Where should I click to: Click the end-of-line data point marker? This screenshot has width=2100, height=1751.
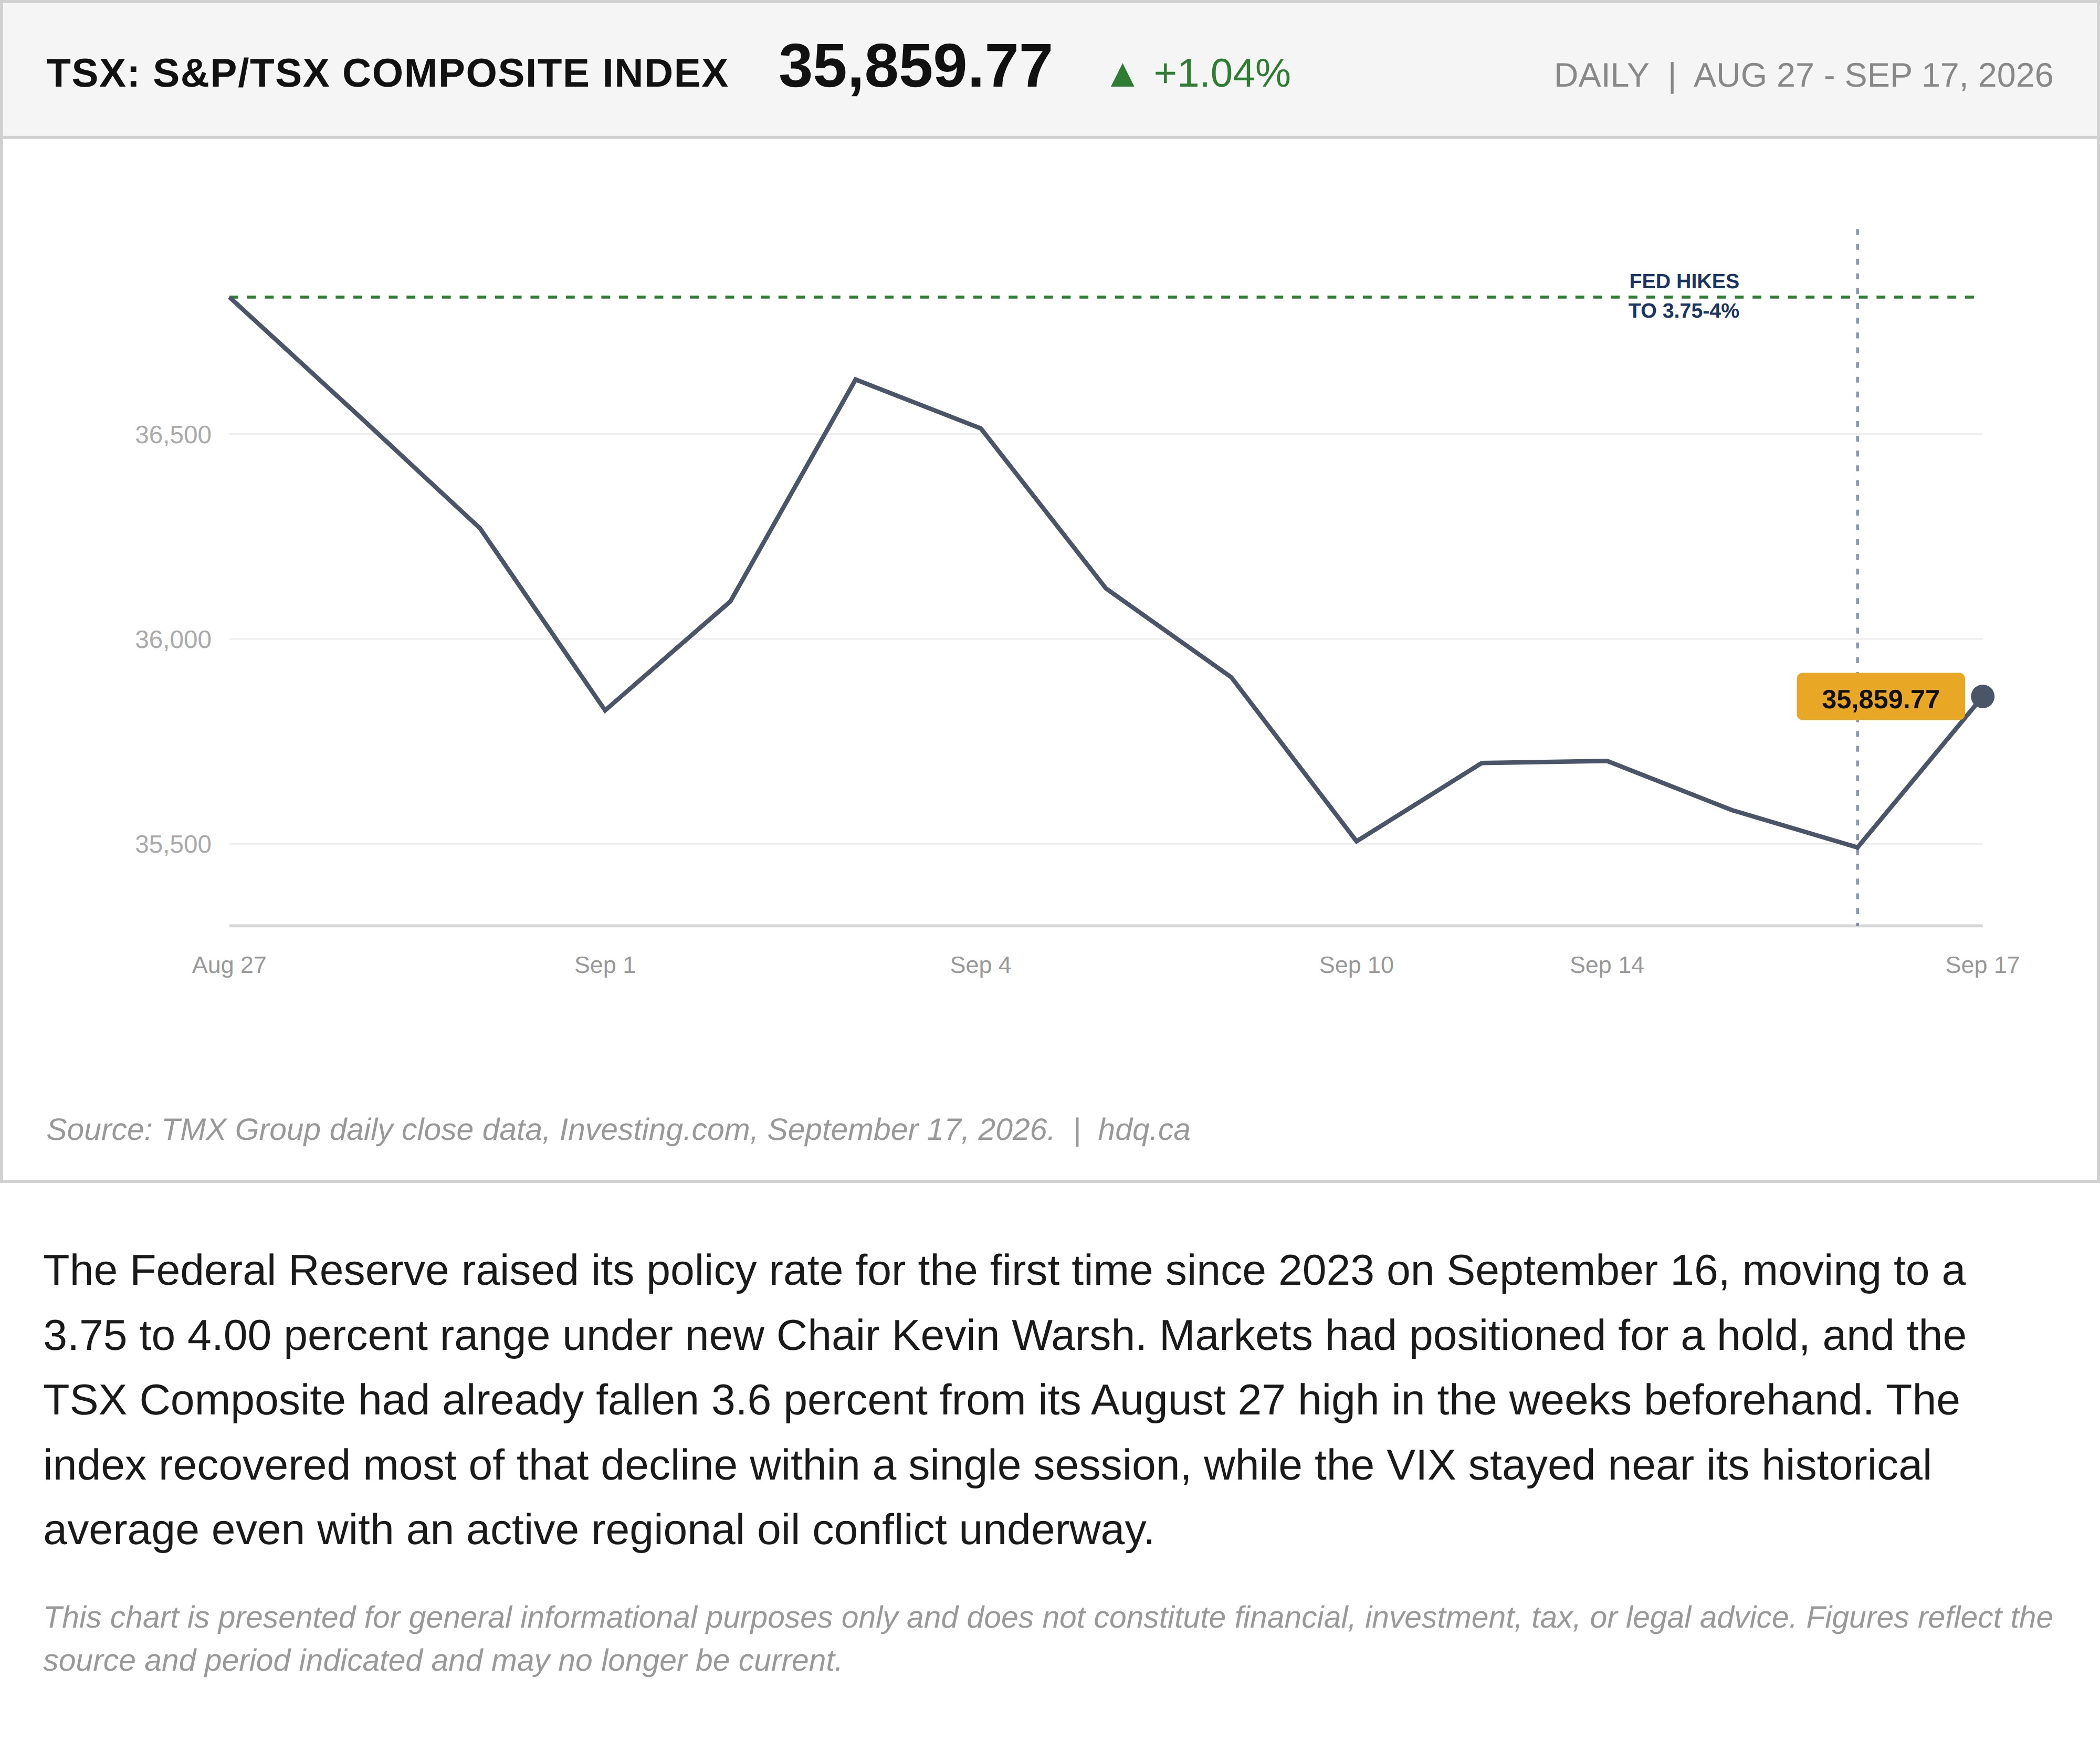point(1982,696)
